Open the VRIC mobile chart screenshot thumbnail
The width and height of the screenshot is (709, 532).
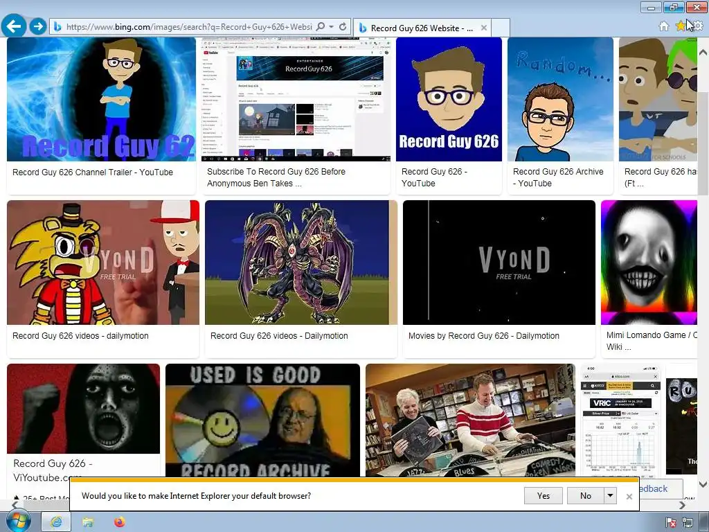click(620, 419)
